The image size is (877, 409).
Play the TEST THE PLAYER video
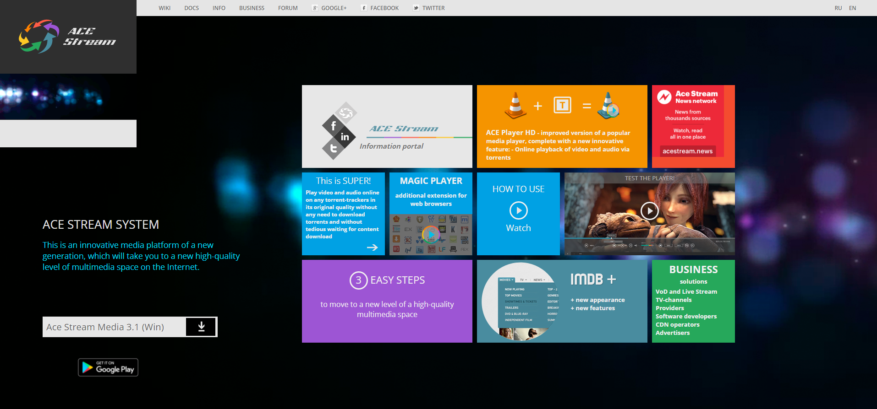tap(650, 211)
